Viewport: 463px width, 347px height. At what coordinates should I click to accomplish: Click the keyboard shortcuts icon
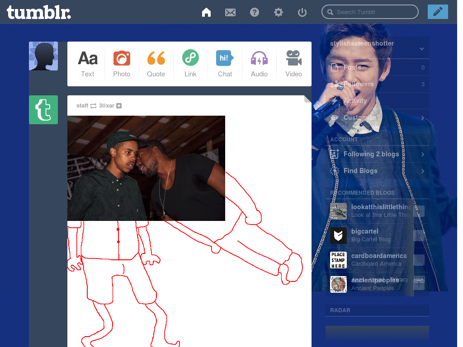click(x=419, y=279)
